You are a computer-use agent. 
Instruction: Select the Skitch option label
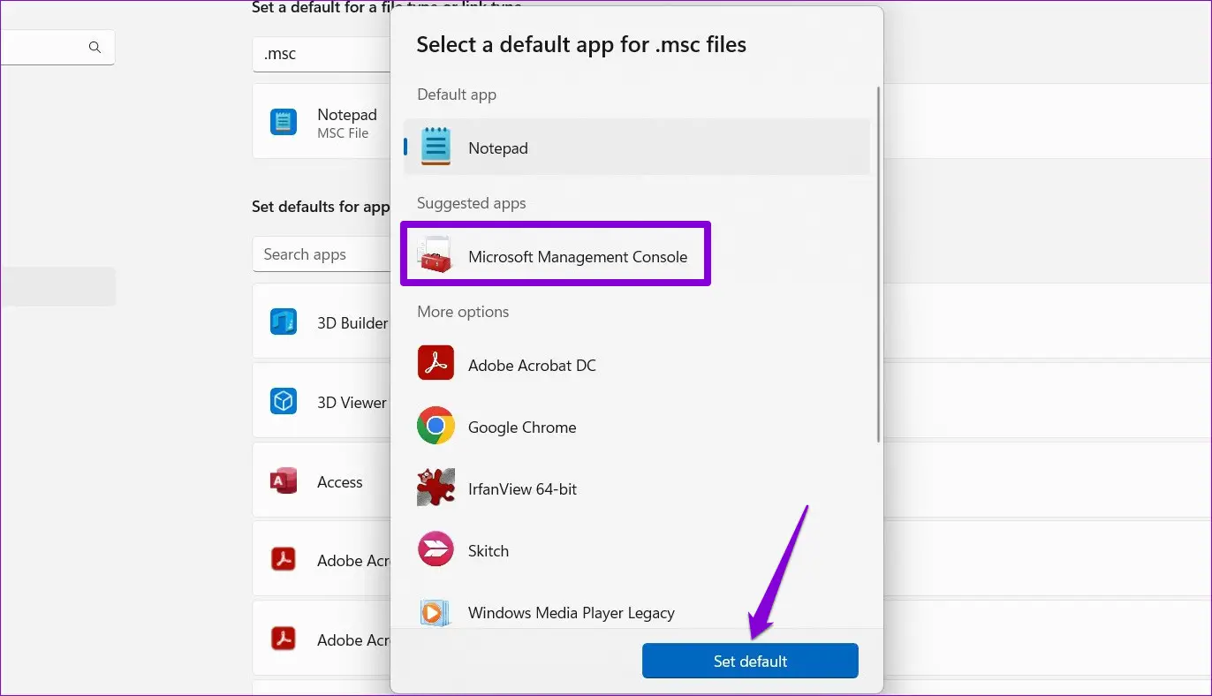(489, 551)
